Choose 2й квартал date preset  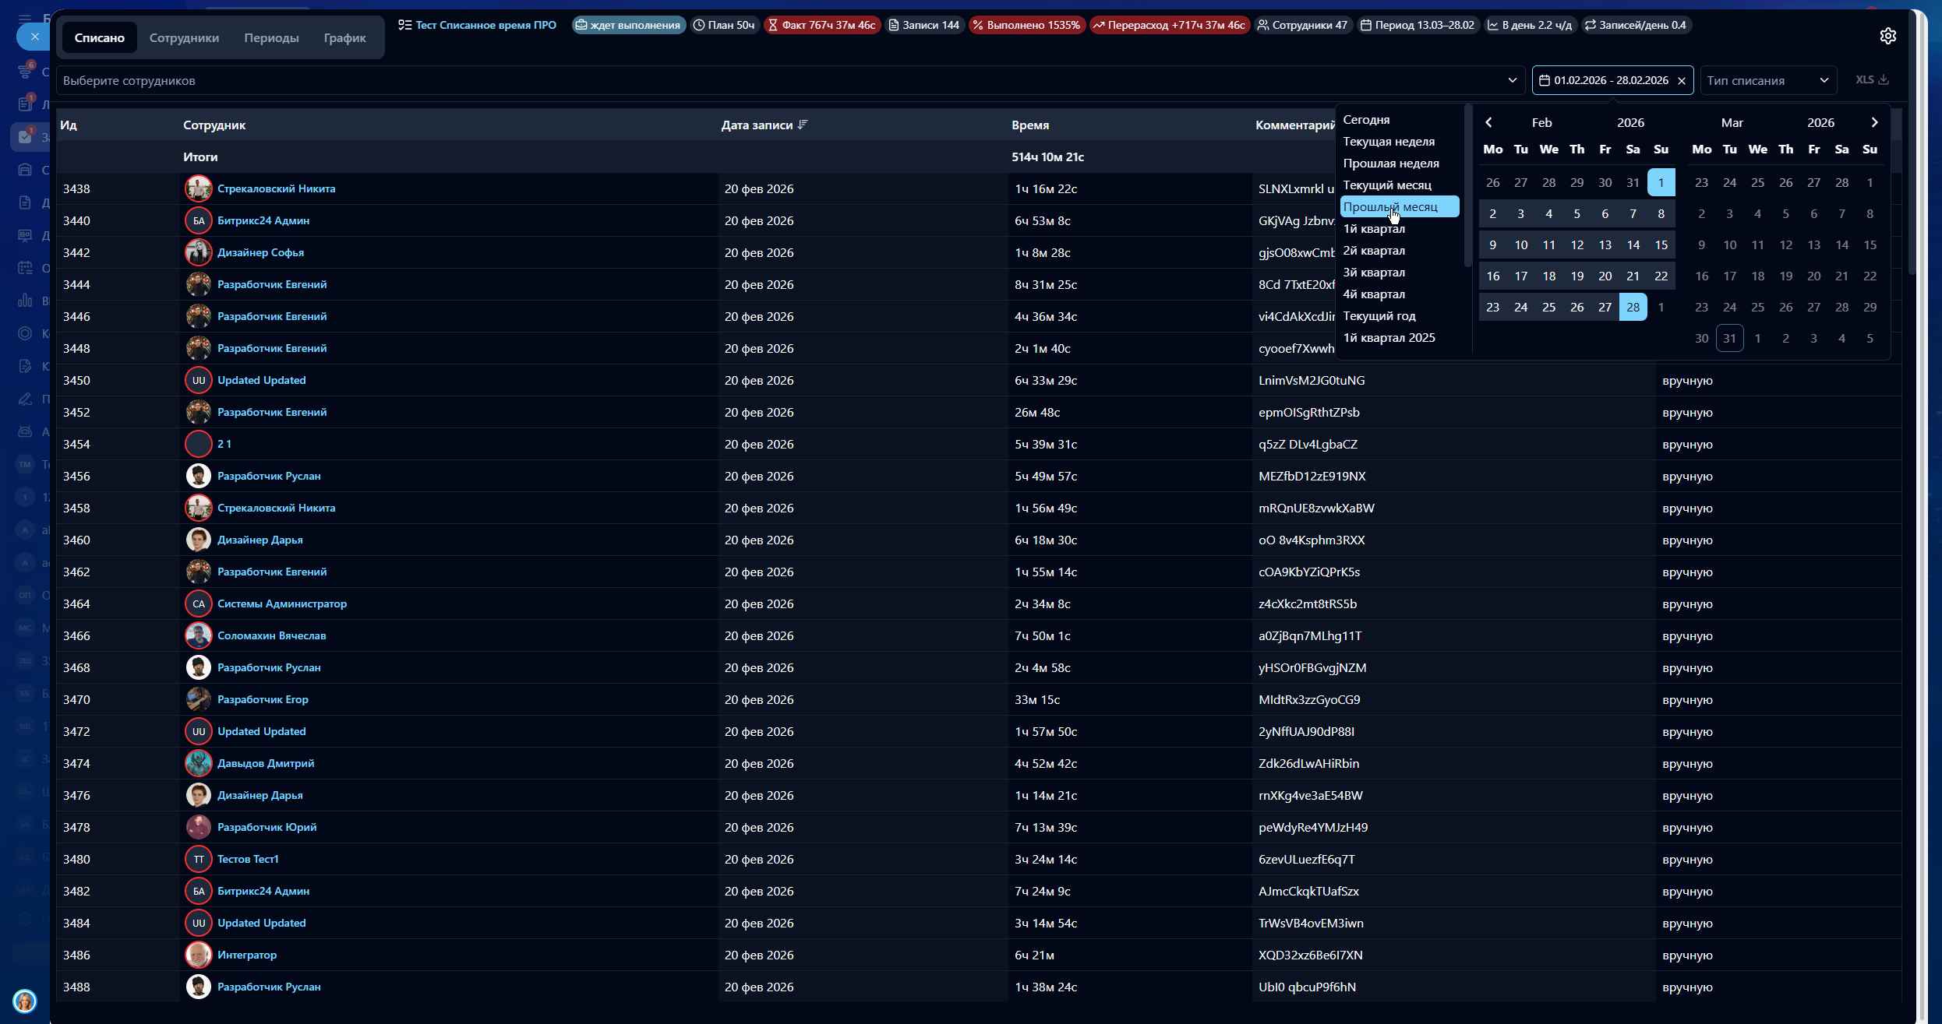pos(1373,251)
